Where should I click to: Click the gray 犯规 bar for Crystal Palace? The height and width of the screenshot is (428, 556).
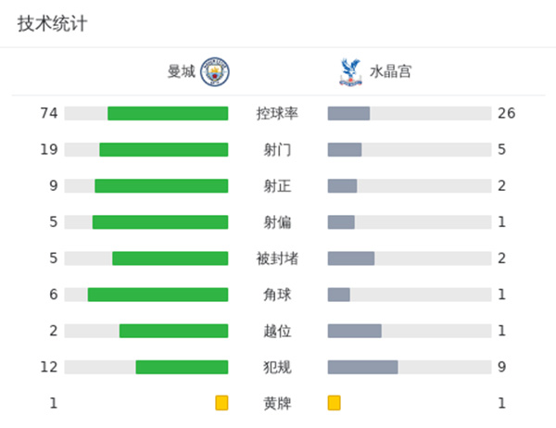pos(362,367)
